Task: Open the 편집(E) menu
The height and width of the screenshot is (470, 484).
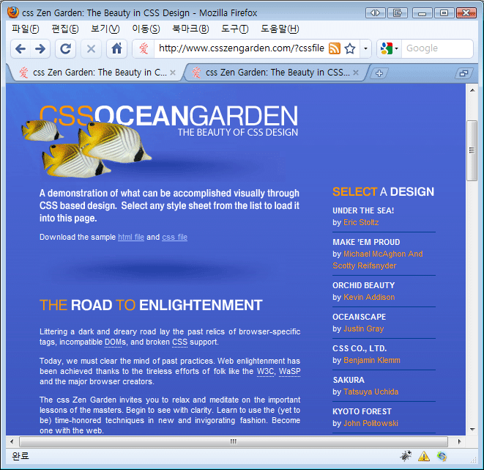Action: pos(65,29)
